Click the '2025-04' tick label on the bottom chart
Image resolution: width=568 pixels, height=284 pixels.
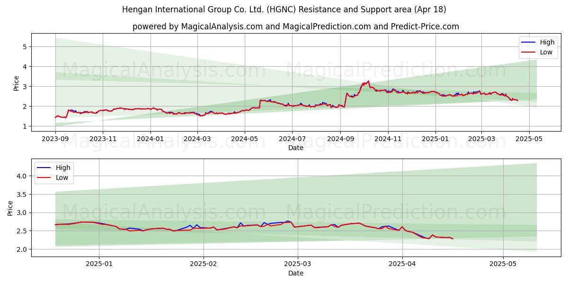point(402,264)
